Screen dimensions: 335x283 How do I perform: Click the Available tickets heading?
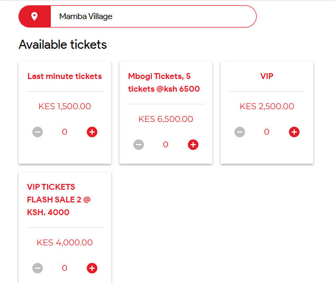point(63,45)
